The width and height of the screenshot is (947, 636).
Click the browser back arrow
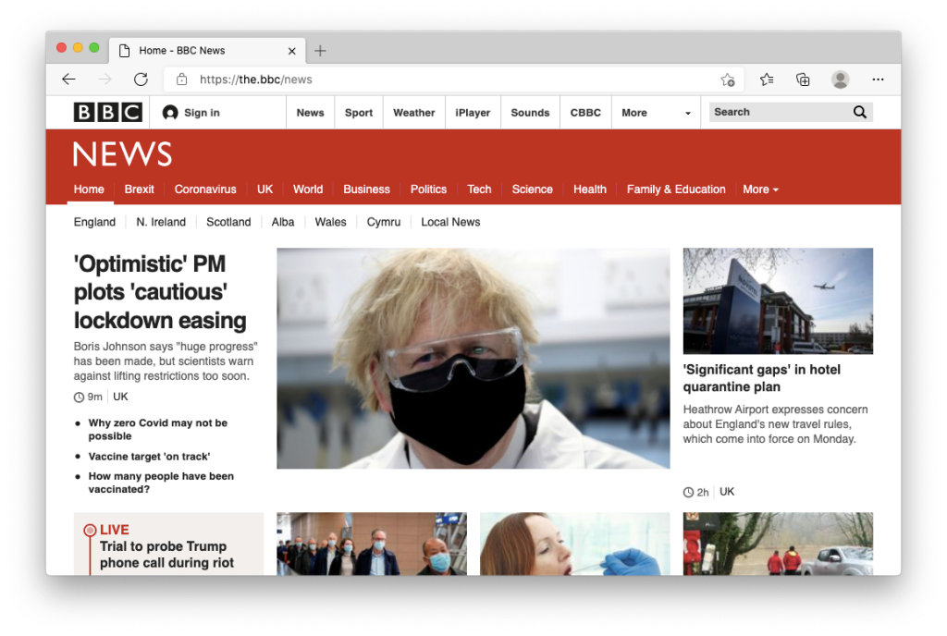[x=68, y=79]
